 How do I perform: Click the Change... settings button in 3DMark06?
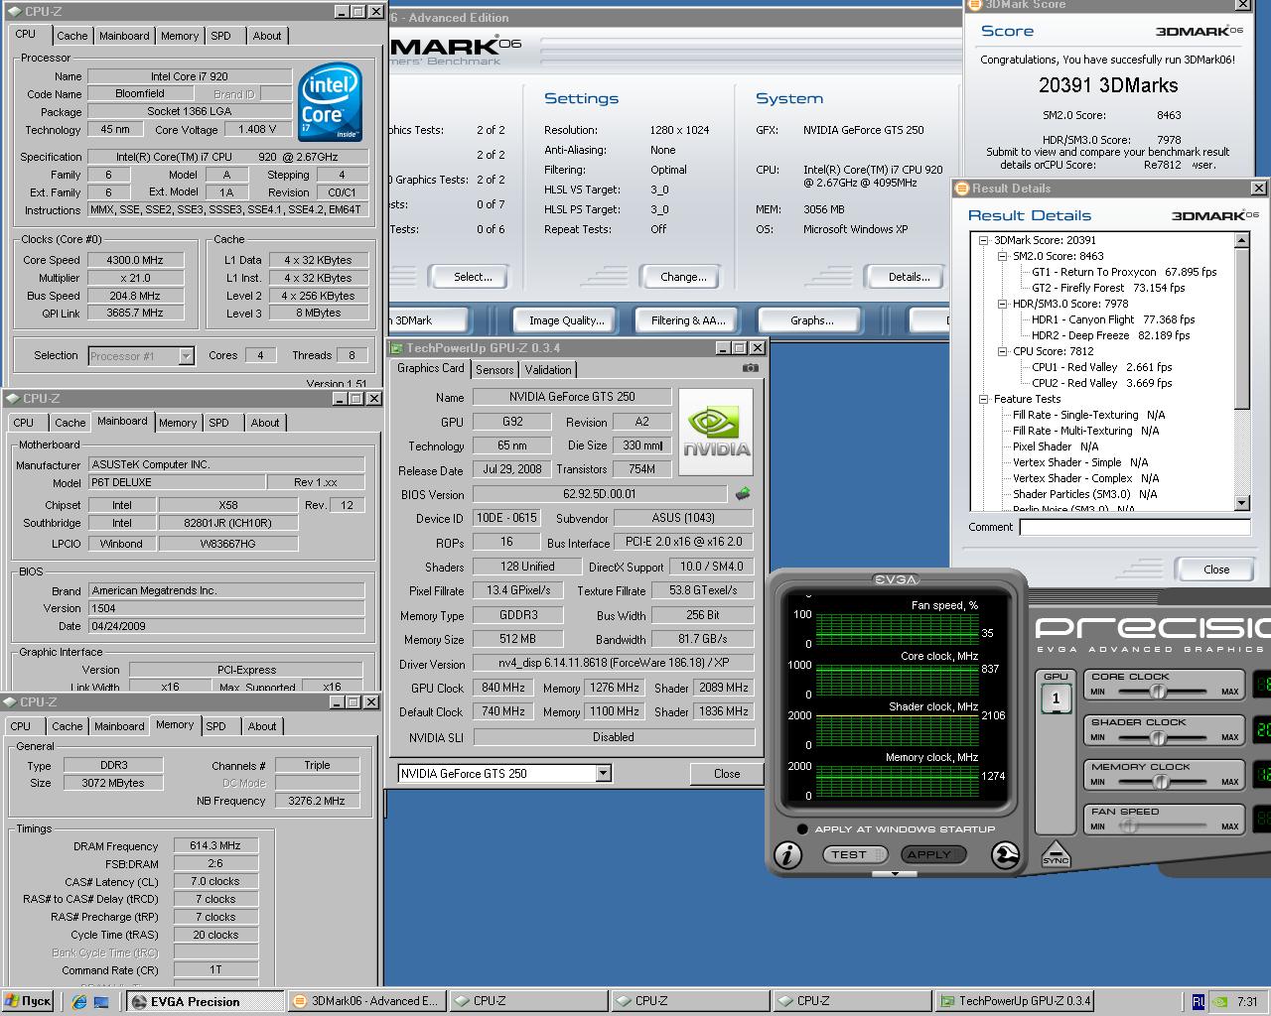pyautogui.click(x=683, y=277)
